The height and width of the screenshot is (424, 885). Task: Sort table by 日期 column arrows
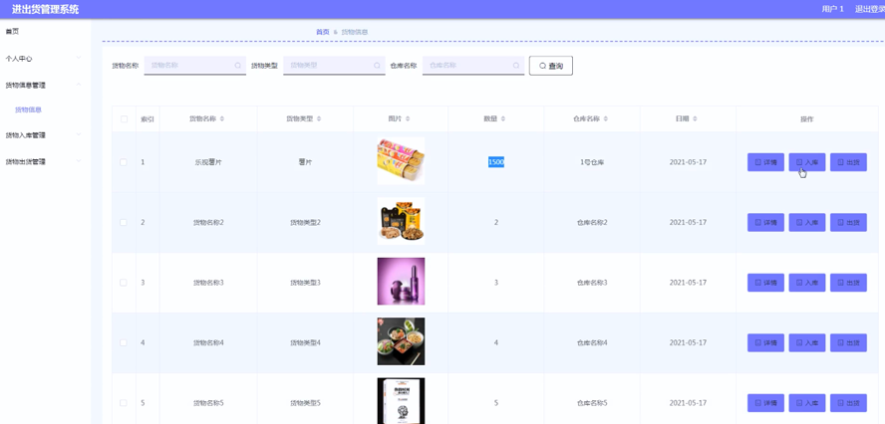click(x=695, y=119)
